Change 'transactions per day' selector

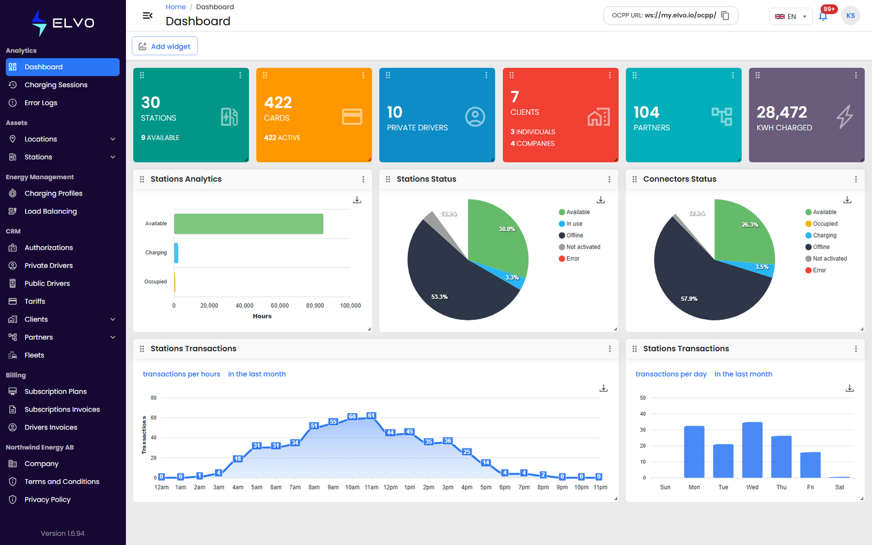point(671,374)
